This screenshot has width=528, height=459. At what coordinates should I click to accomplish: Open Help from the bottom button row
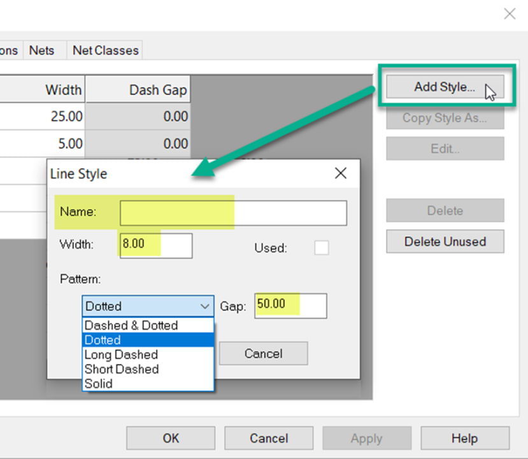point(465,438)
